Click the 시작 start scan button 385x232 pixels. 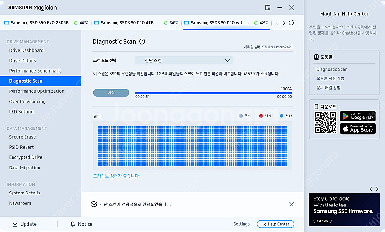[111, 92]
